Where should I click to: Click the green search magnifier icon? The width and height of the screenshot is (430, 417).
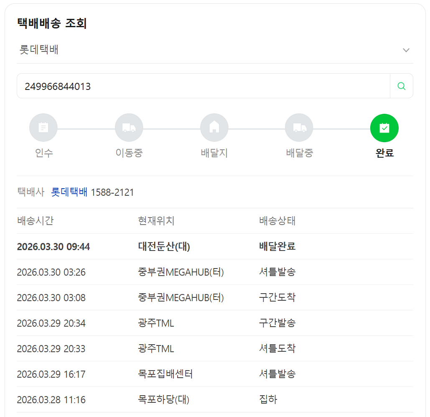(401, 86)
